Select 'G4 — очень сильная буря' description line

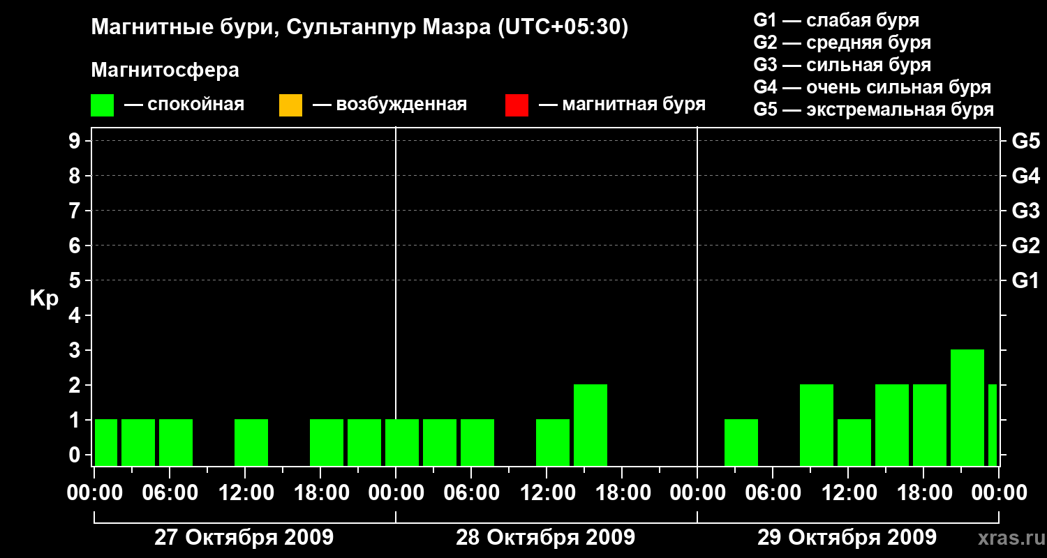pos(872,87)
